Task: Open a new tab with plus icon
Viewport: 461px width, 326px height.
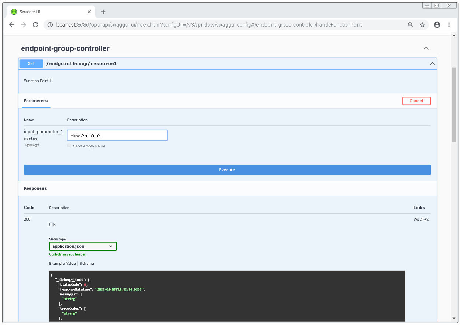Action: (103, 12)
